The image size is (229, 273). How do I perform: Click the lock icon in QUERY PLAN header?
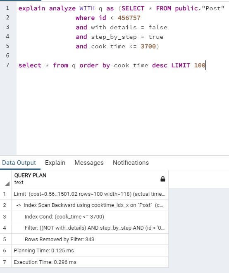pos(163,179)
